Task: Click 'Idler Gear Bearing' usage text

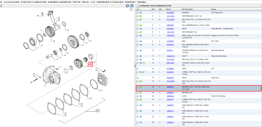Action: (217, 50)
